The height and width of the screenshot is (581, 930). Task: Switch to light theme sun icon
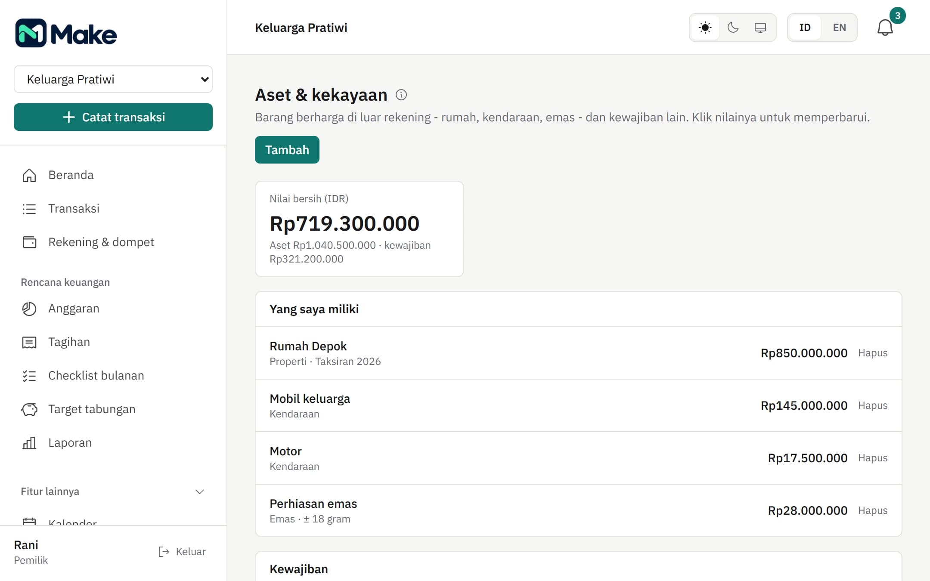pos(705,28)
